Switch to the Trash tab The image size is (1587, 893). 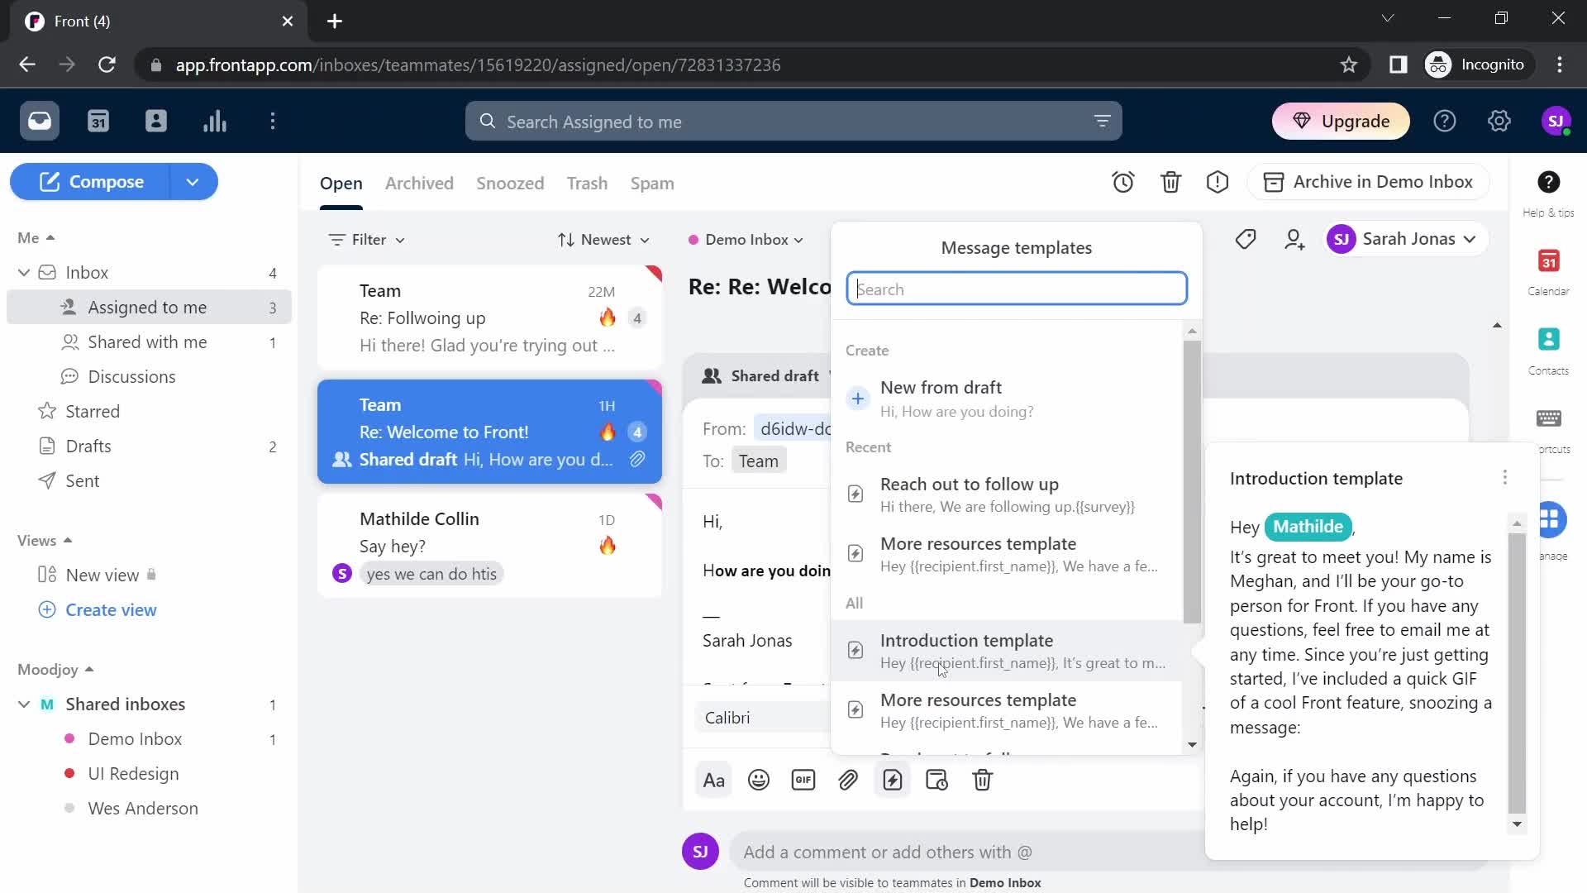(587, 184)
